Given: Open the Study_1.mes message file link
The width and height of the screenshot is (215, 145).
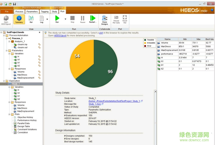Looking at the screenshot, I should point(95,104).
